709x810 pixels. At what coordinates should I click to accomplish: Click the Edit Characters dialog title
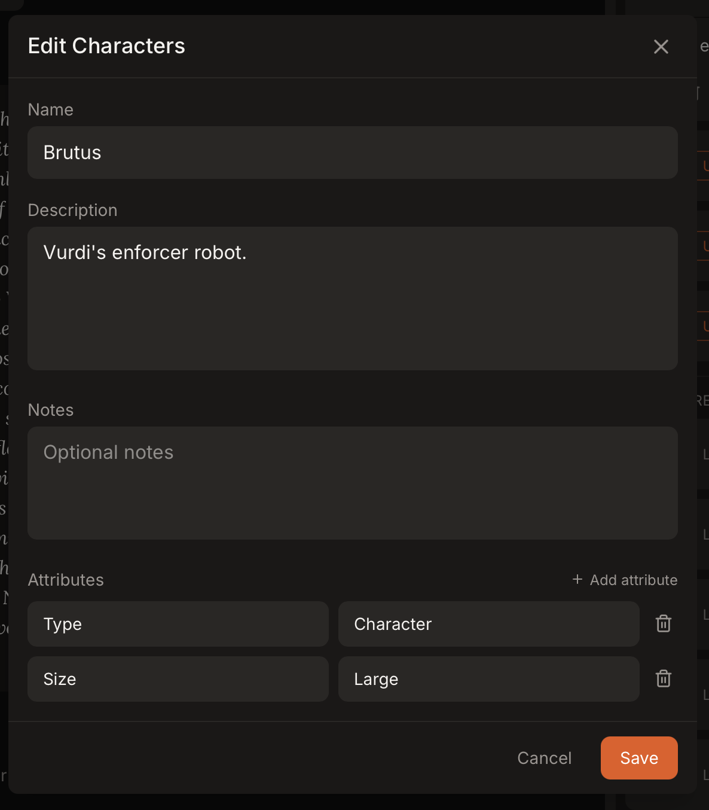[x=106, y=45]
